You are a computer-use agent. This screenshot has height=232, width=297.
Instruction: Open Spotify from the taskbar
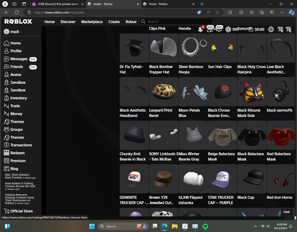click(x=206, y=226)
